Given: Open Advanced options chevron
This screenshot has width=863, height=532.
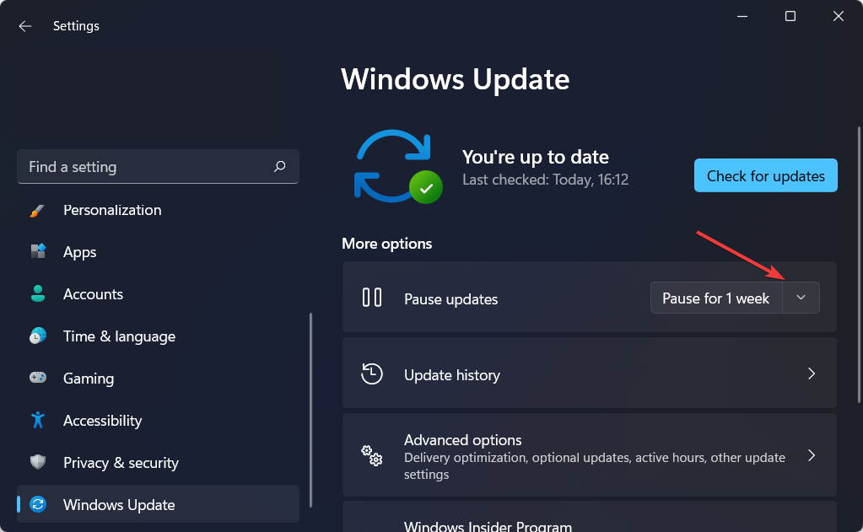Looking at the screenshot, I should [x=812, y=455].
